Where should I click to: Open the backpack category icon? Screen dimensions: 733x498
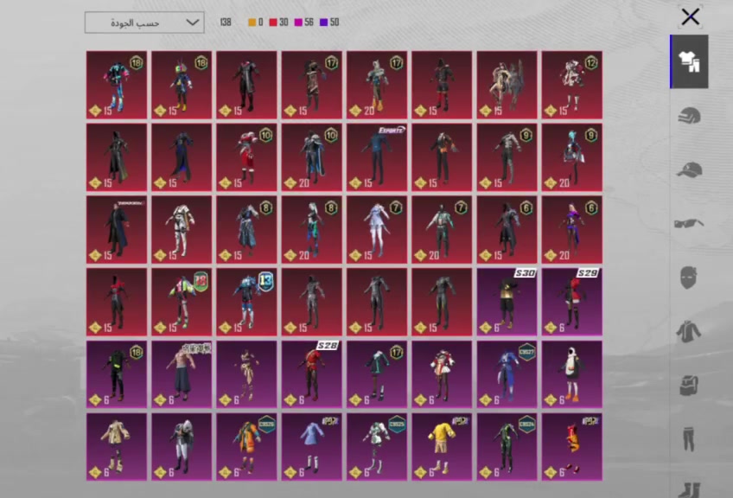point(689,386)
